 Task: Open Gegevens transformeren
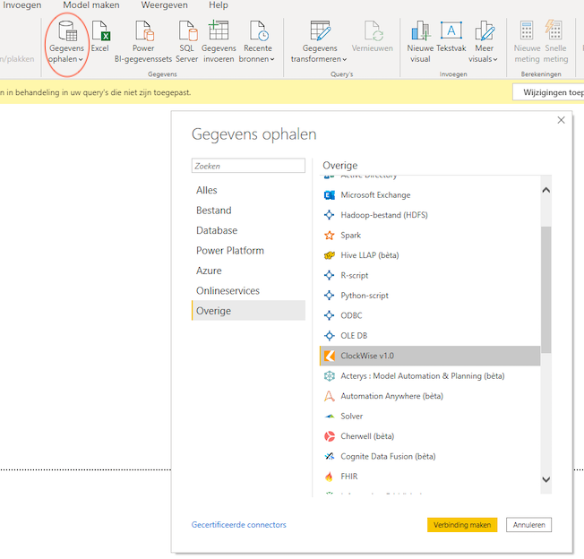(x=319, y=42)
